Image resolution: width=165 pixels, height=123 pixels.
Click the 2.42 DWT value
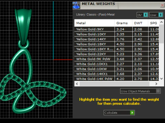pyautogui.click(x=138, y=39)
